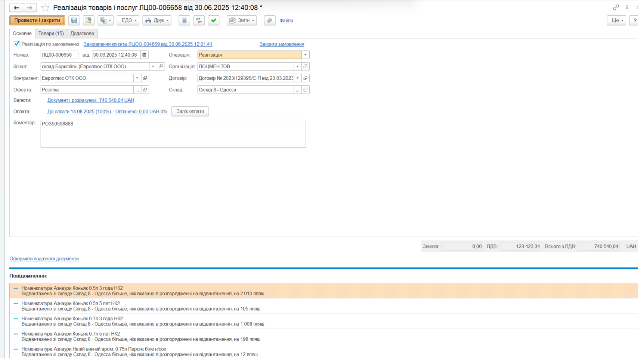Open the Клієнт record with open icon

coord(161,66)
